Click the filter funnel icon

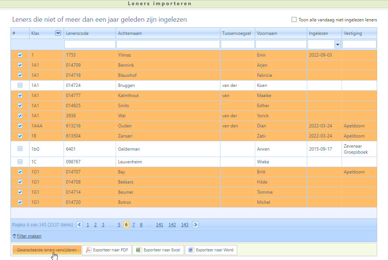coord(14,236)
